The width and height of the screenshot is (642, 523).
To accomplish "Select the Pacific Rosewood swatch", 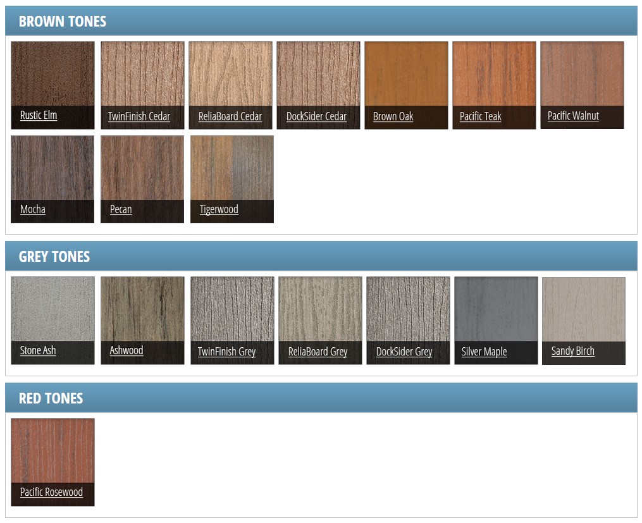I will pyautogui.click(x=52, y=450).
